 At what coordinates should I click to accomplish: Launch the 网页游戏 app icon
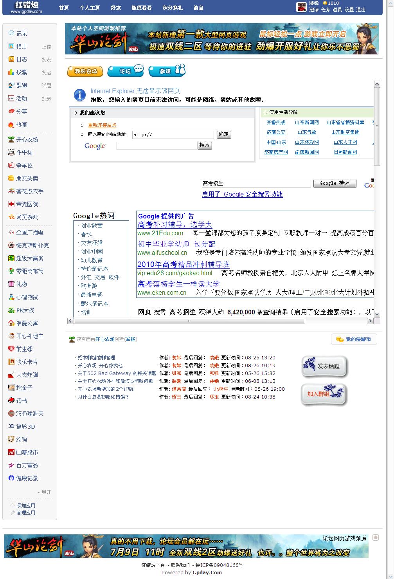click(x=11, y=217)
